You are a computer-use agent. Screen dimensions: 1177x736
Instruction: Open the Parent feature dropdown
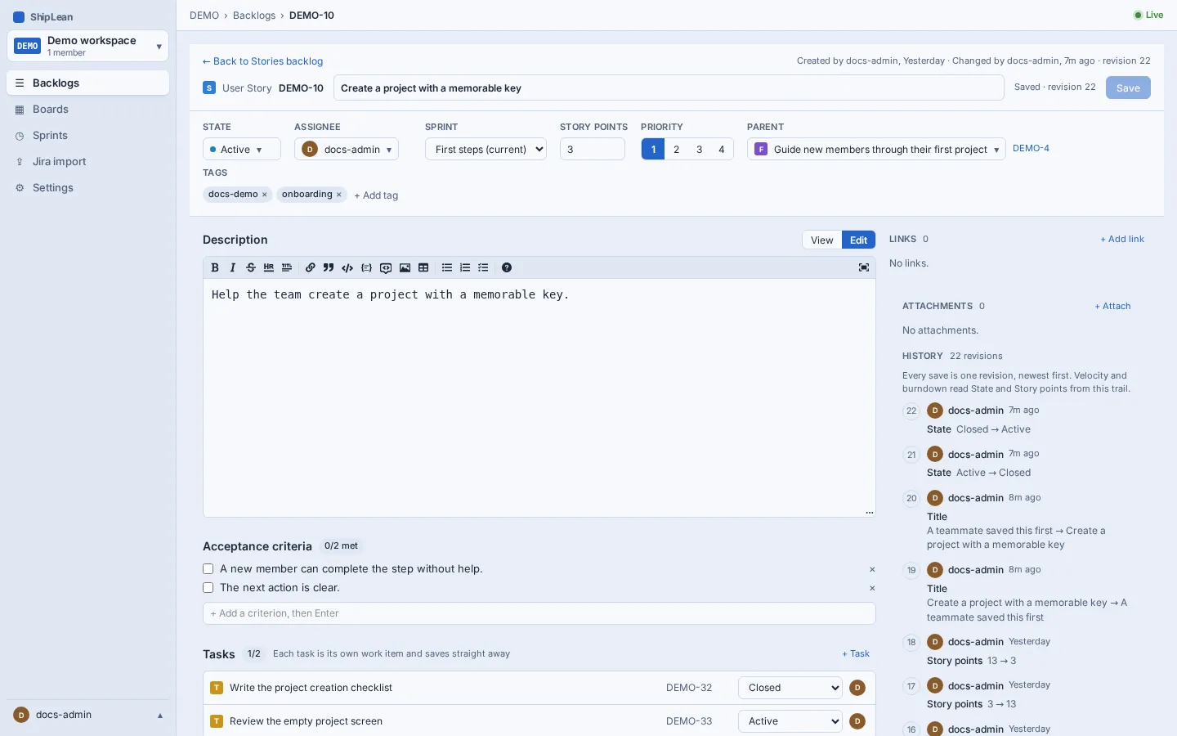pyautogui.click(x=876, y=149)
